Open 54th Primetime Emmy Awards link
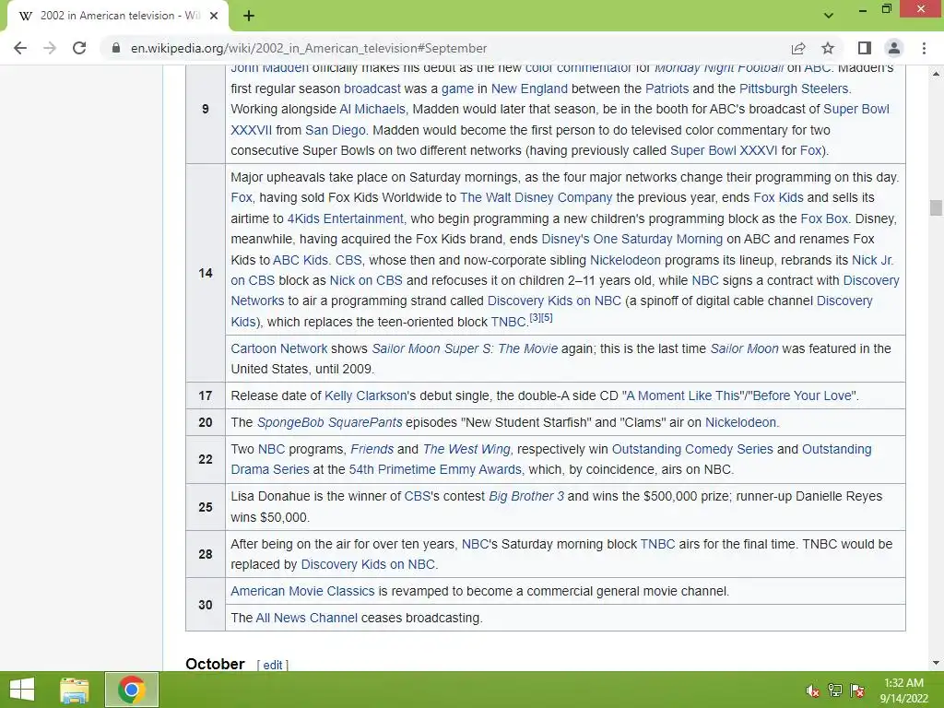Screen dimensions: 944x708 [x=435, y=469]
